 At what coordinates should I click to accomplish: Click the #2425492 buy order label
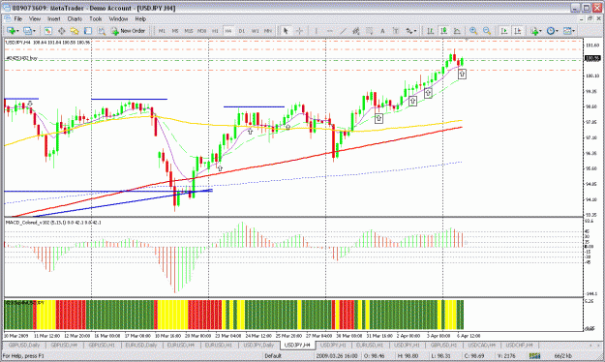(x=22, y=58)
